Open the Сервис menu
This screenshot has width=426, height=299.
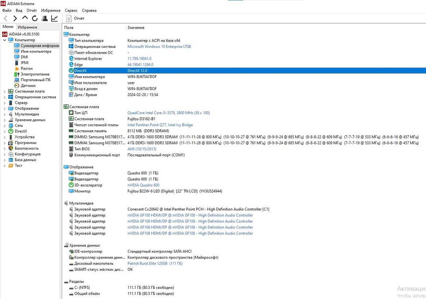tap(71, 10)
